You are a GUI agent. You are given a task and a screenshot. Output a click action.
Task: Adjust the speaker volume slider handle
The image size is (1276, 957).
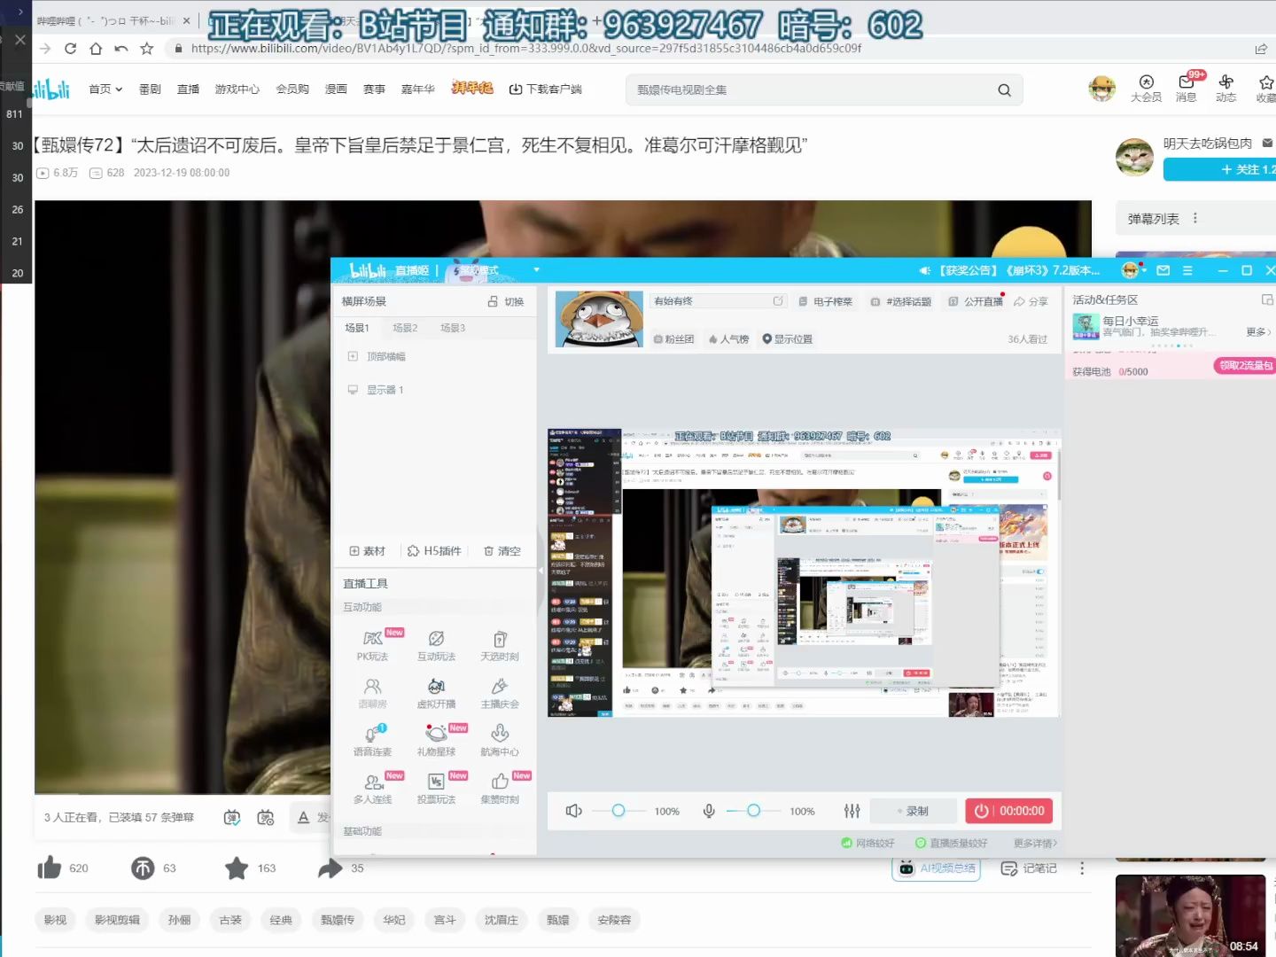coord(619,811)
